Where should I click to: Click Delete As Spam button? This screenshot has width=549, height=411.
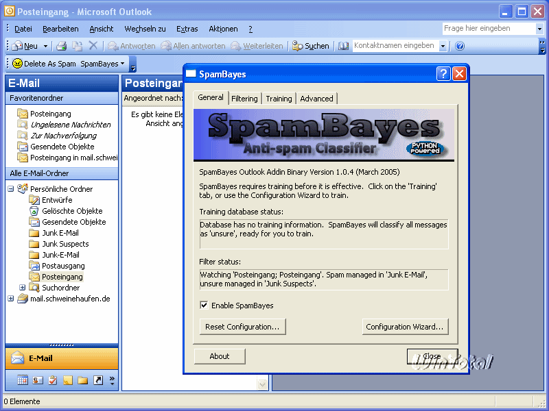pyautogui.click(x=44, y=64)
